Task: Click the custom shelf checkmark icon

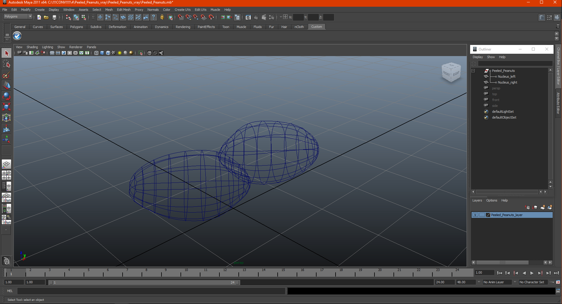Action: pos(17,36)
